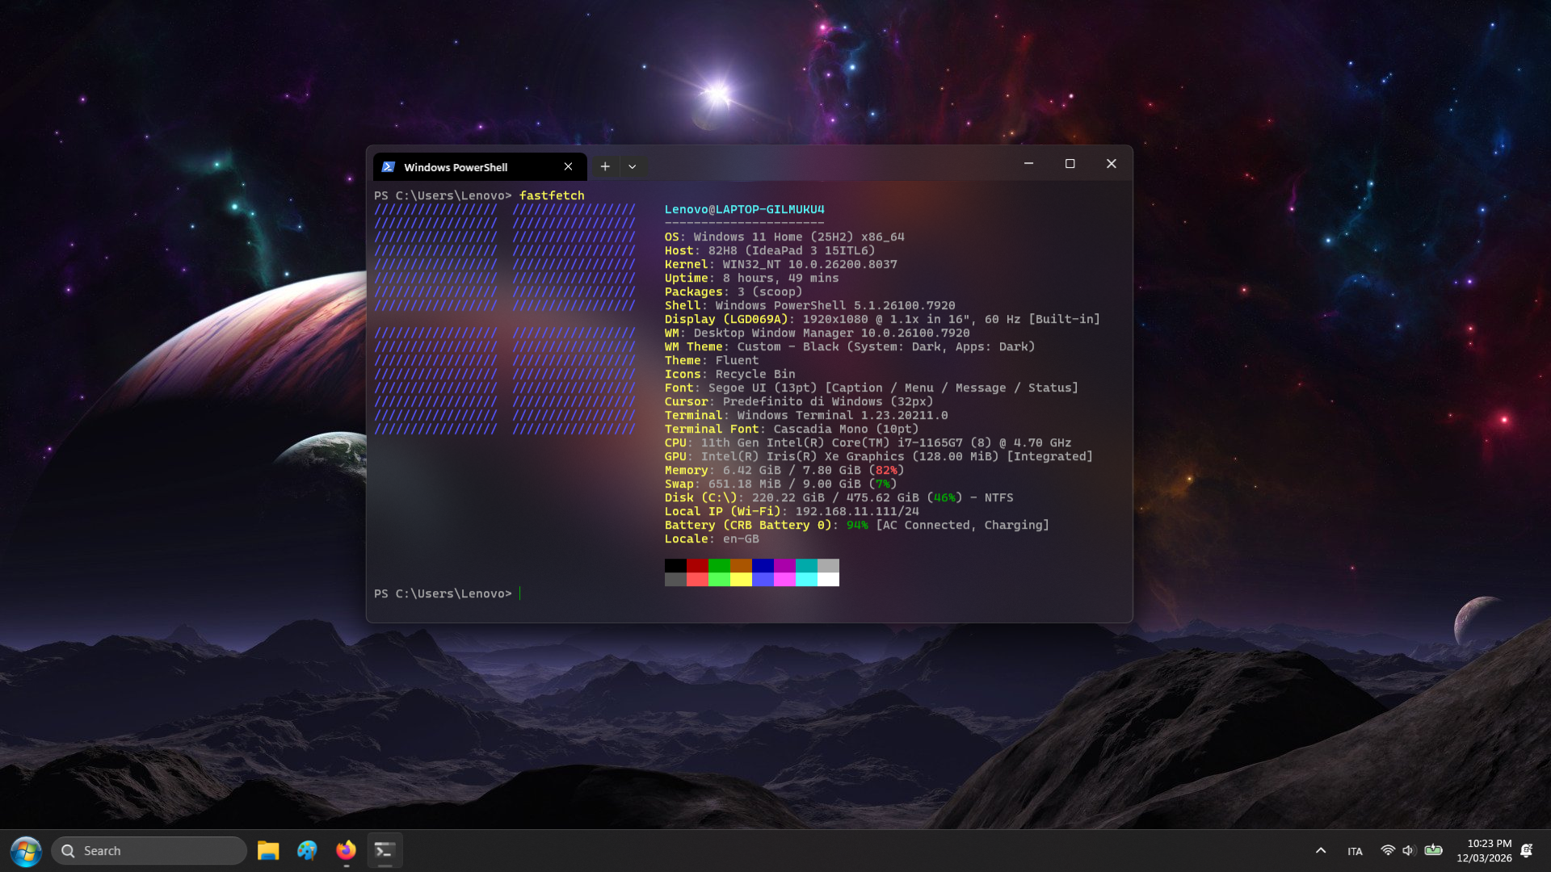Image resolution: width=1551 pixels, height=872 pixels.
Task: Maximize the Terminal window
Action: point(1070,164)
